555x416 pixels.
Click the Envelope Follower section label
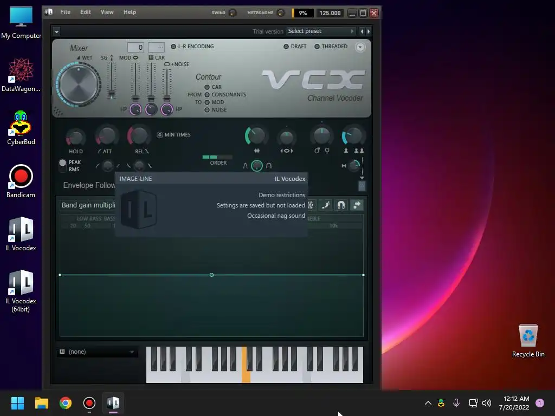click(89, 185)
